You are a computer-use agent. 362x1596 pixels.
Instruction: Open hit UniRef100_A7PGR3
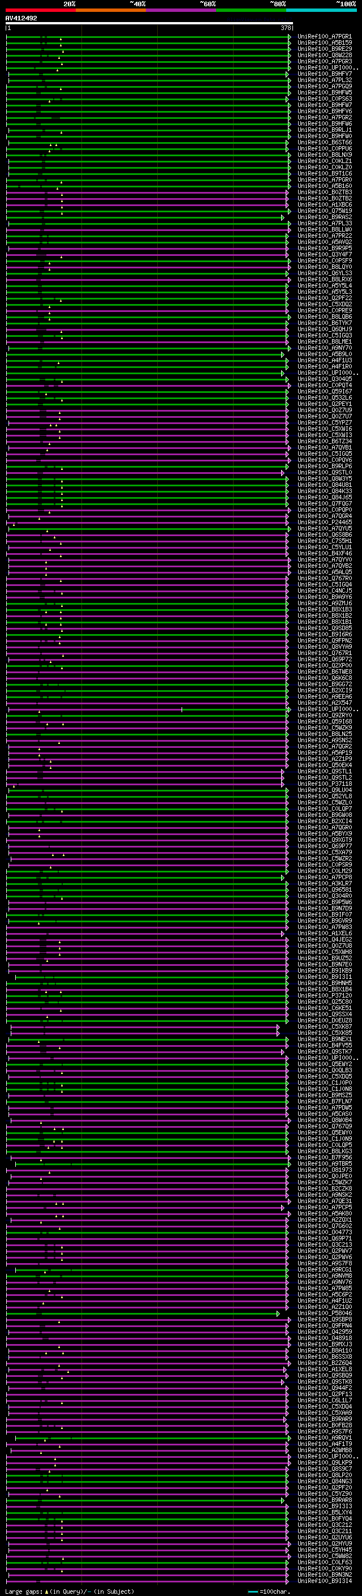coord(324,61)
